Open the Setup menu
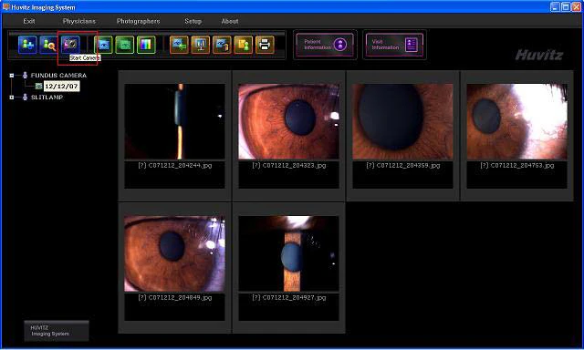Screen dimensions: 584x350 pyautogui.click(x=193, y=21)
